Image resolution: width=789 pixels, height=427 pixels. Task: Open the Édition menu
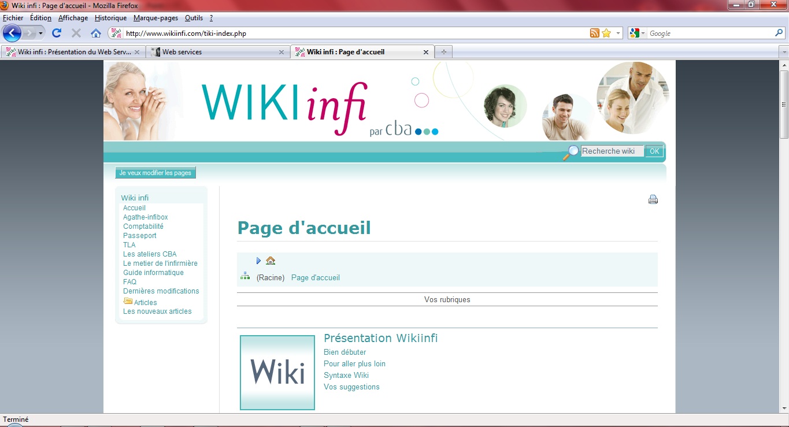coord(40,18)
